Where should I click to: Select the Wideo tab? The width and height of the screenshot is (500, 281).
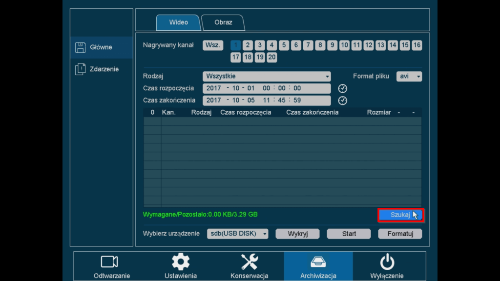(178, 22)
